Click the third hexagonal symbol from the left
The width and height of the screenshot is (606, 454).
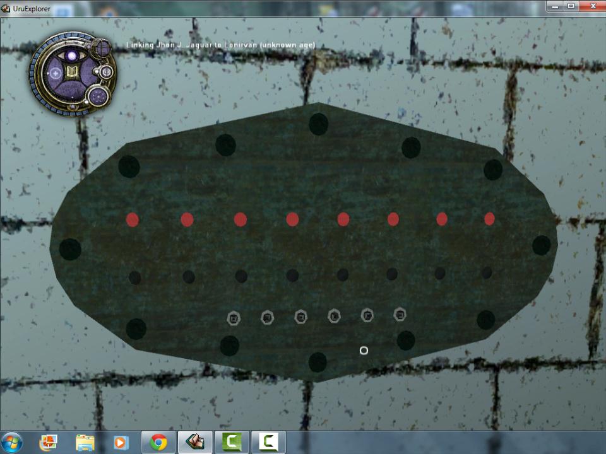(300, 317)
